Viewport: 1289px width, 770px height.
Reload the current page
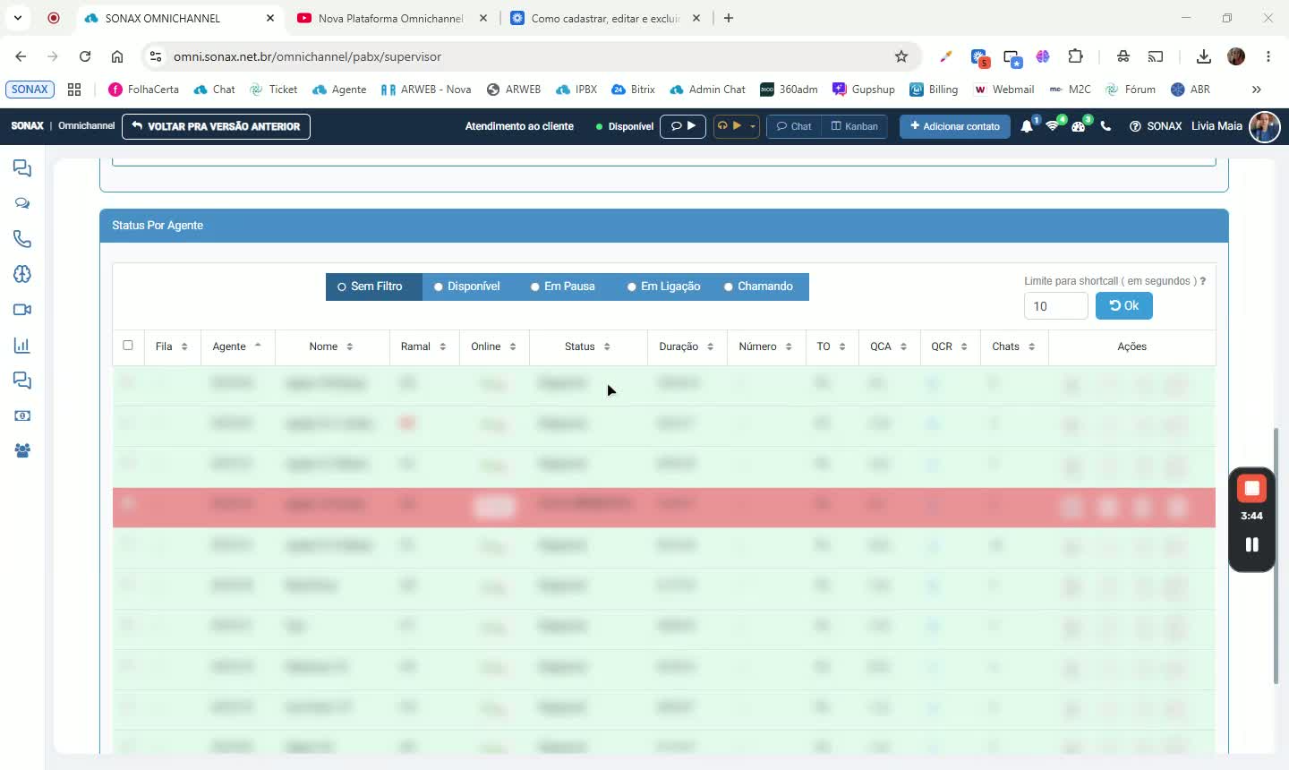(85, 56)
